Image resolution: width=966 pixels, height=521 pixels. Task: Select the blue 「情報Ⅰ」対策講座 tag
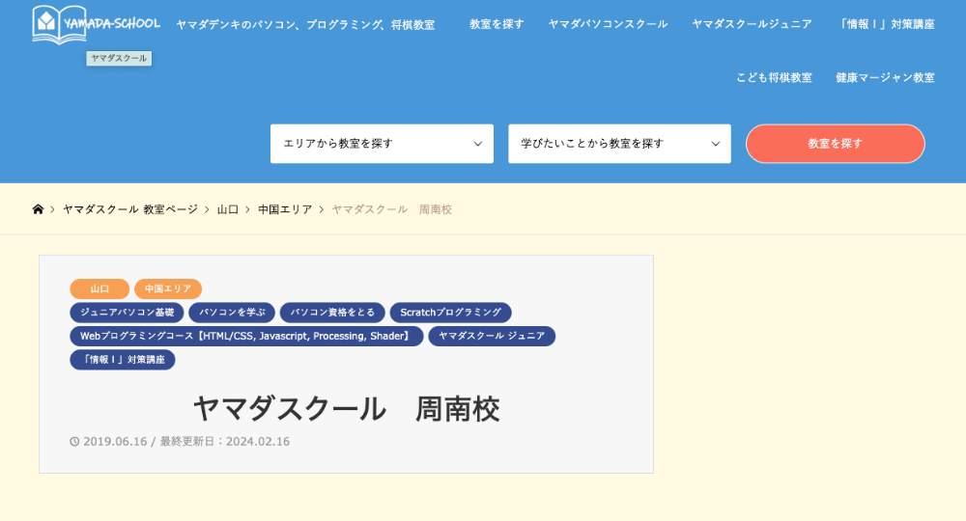coord(123,360)
